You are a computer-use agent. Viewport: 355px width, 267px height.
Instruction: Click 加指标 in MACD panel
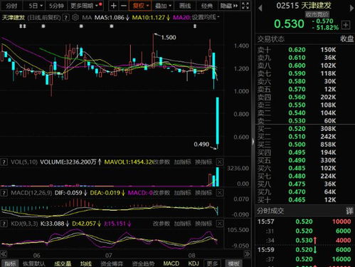click(x=182, y=193)
